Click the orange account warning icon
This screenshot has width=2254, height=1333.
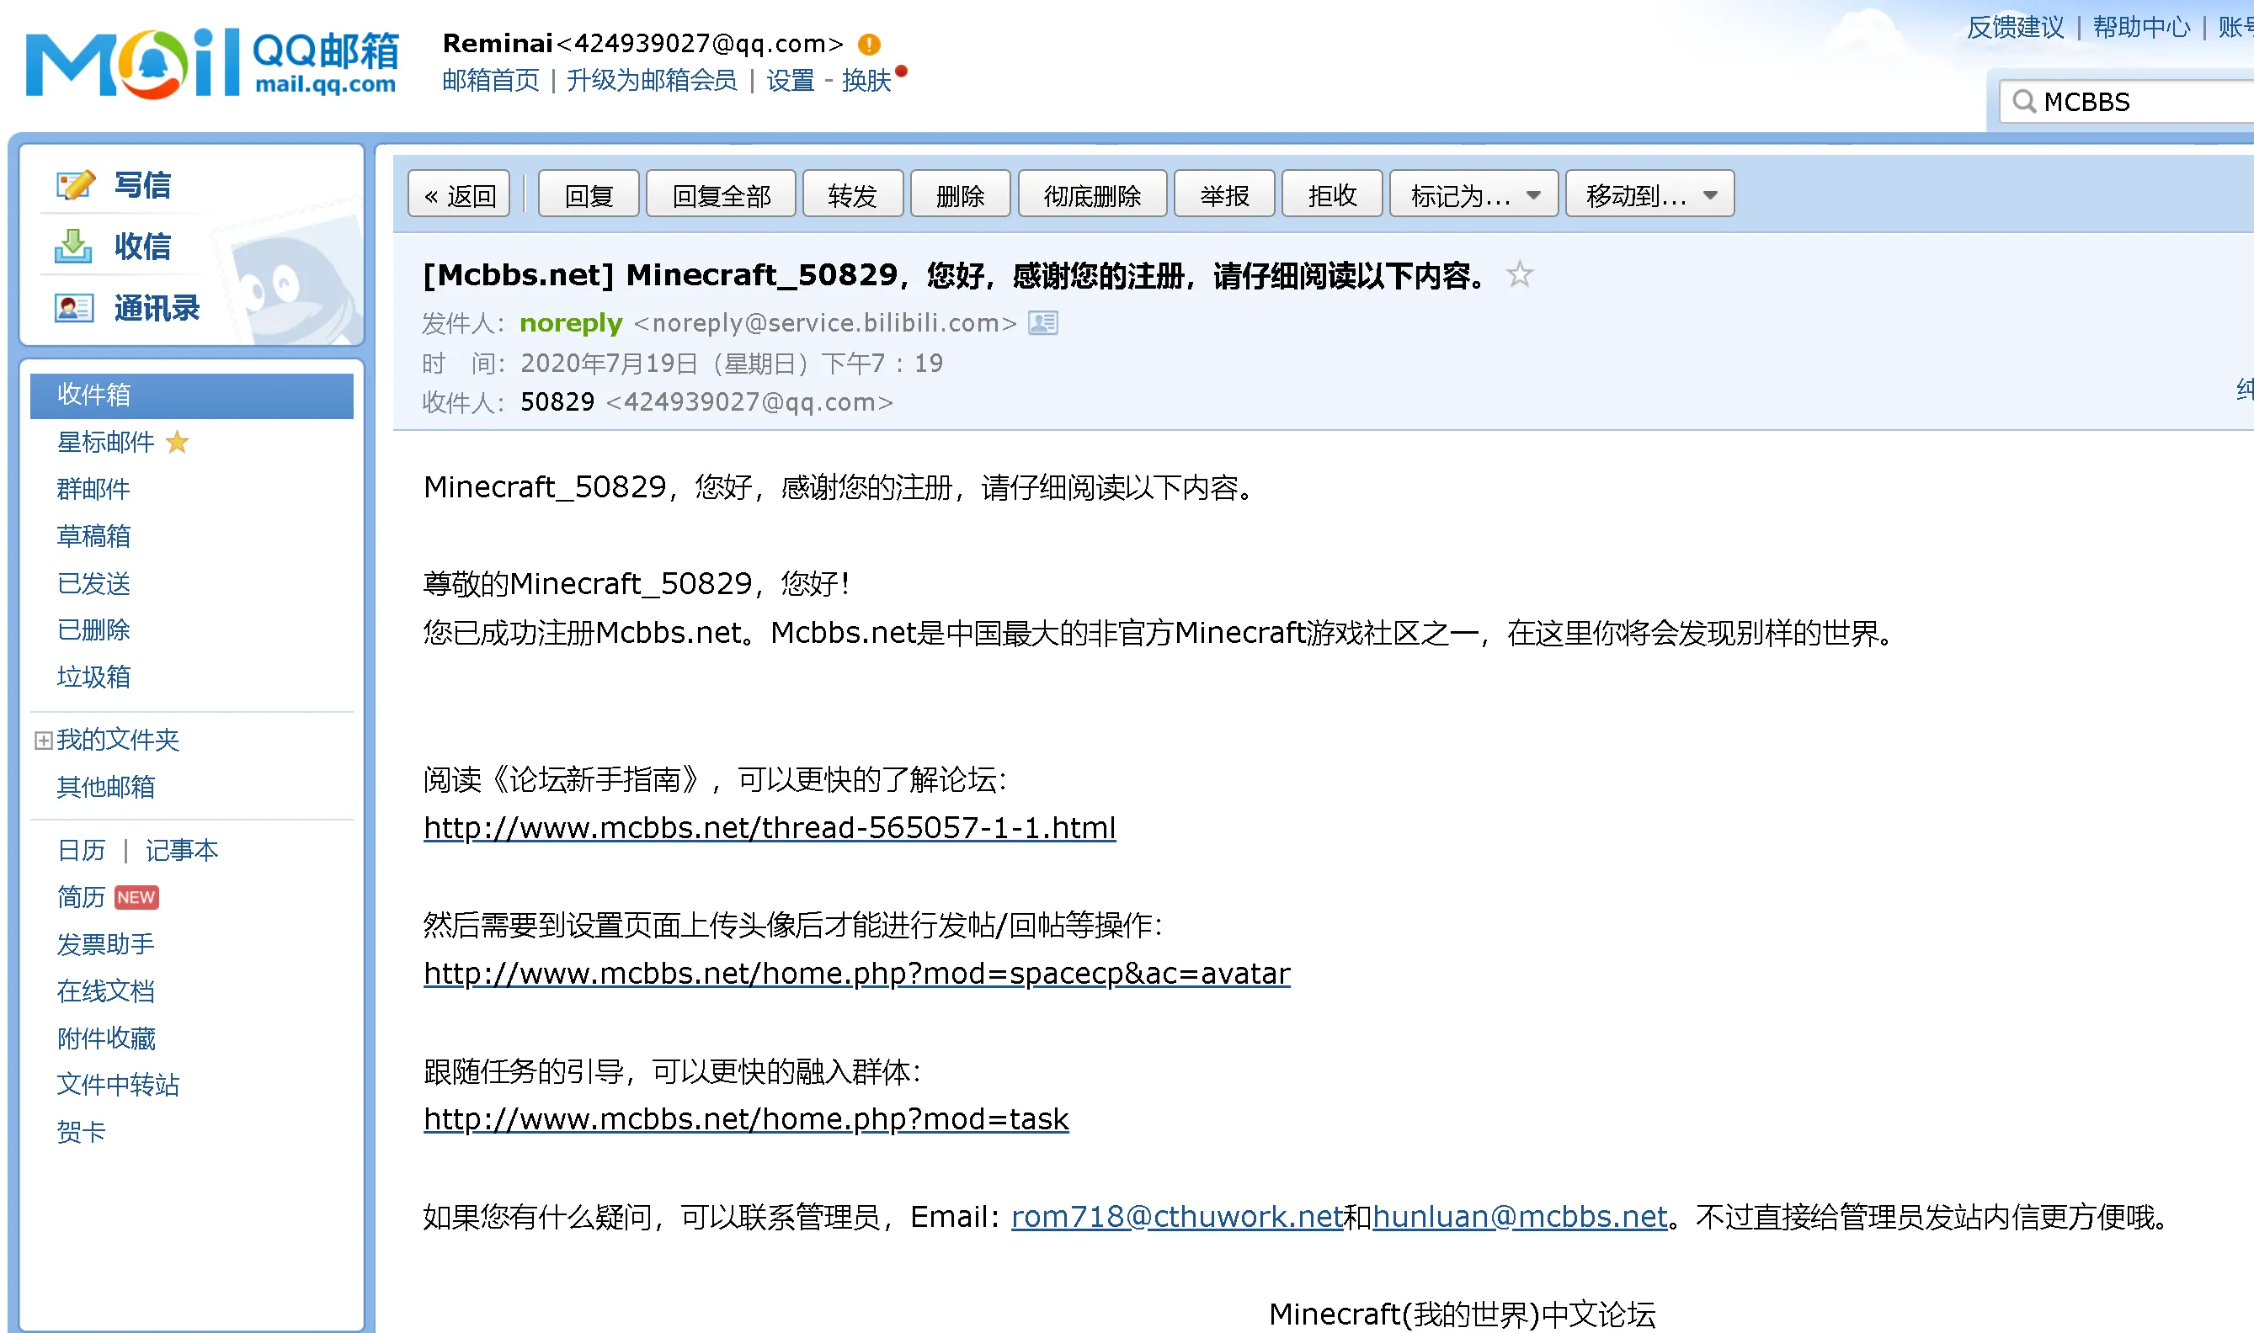869,44
